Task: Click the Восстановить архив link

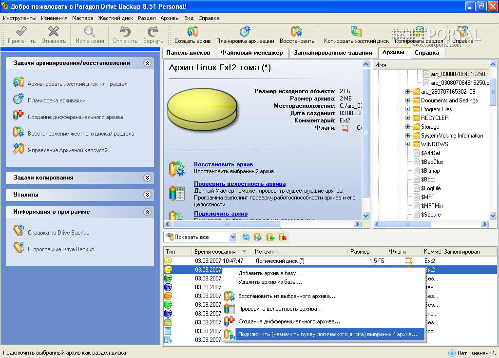Action: pos(223,164)
